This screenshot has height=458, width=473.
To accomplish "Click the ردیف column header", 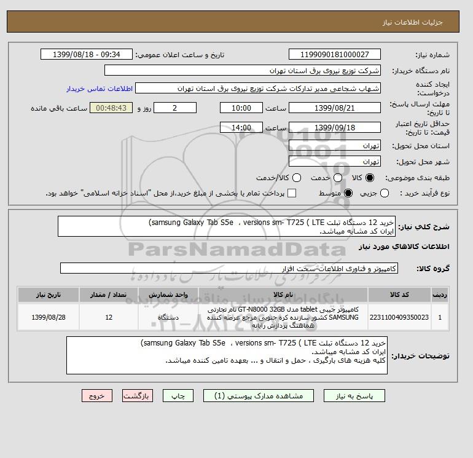I will pyautogui.click(x=440, y=294).
